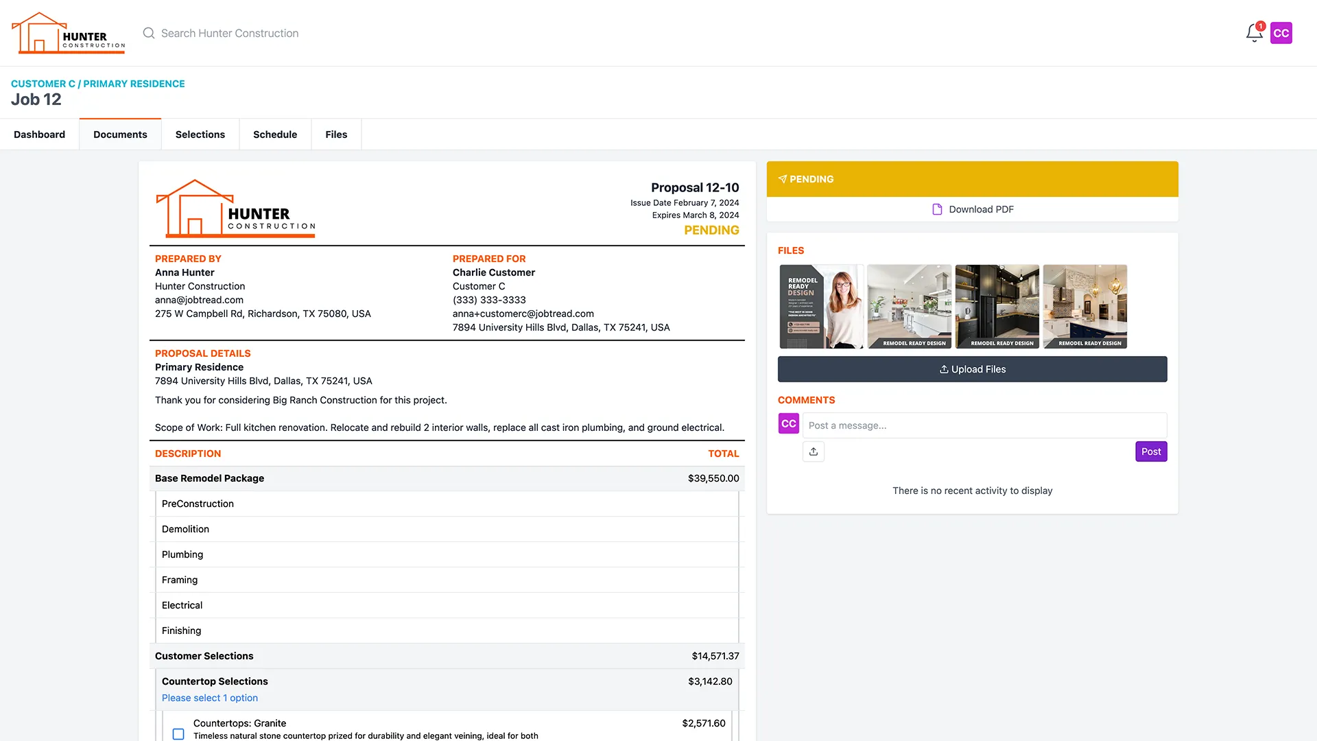Click the CC account avatar in header
This screenshot has height=741, width=1317.
click(x=1281, y=32)
